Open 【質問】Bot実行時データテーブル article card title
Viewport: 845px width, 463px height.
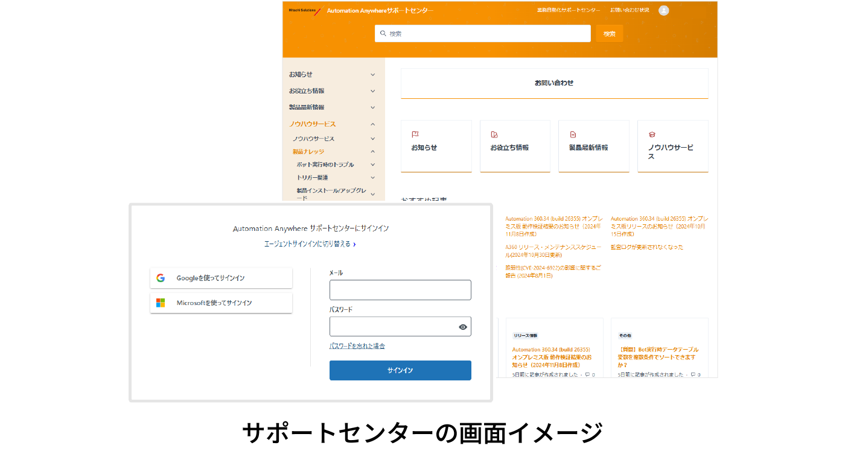[x=658, y=357]
